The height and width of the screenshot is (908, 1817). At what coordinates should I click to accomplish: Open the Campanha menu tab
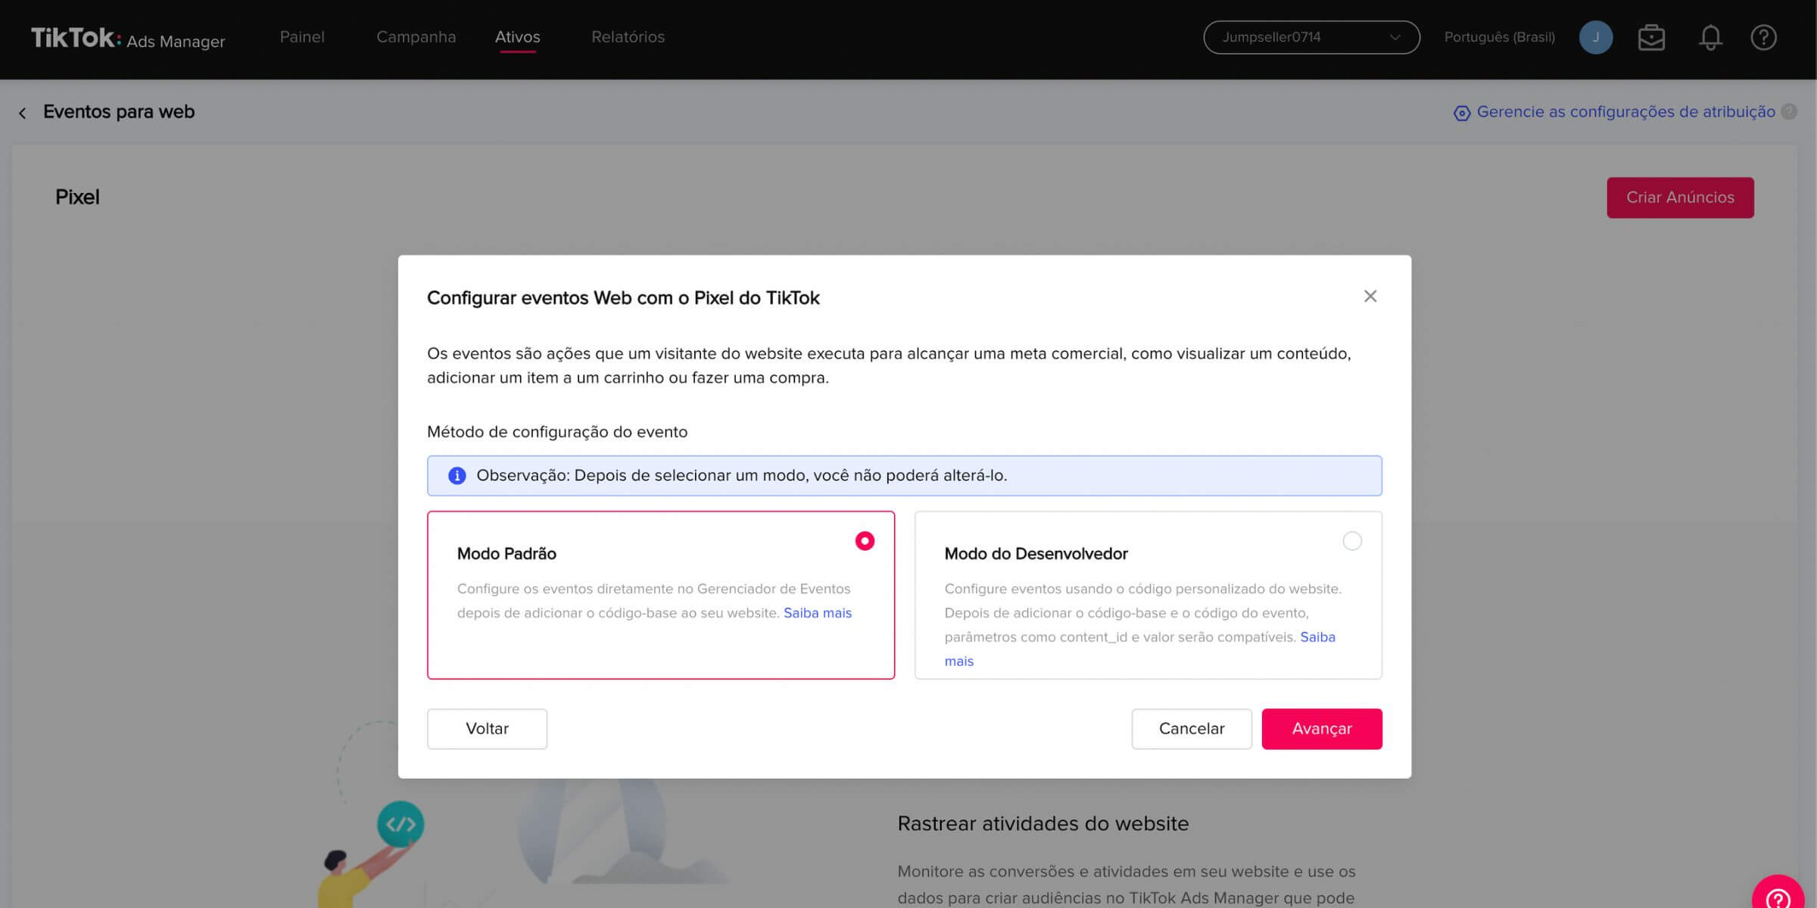point(416,37)
